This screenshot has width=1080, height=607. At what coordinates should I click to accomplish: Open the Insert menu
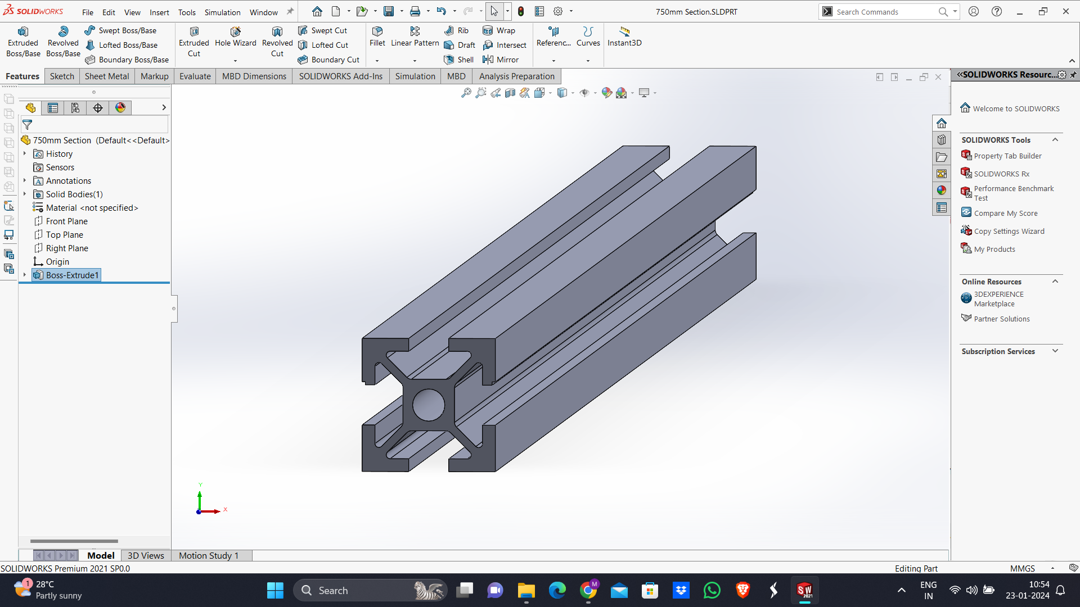pyautogui.click(x=159, y=12)
